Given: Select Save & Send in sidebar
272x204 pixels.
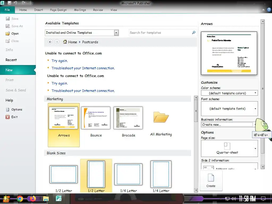Looking at the screenshot, I should tap(16, 90).
